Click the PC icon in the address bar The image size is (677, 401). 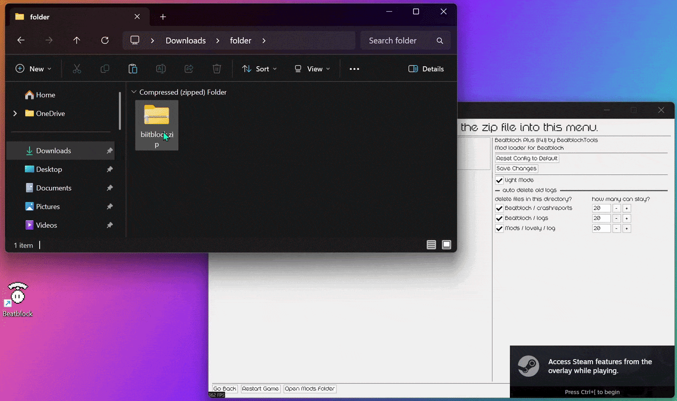[x=135, y=40]
